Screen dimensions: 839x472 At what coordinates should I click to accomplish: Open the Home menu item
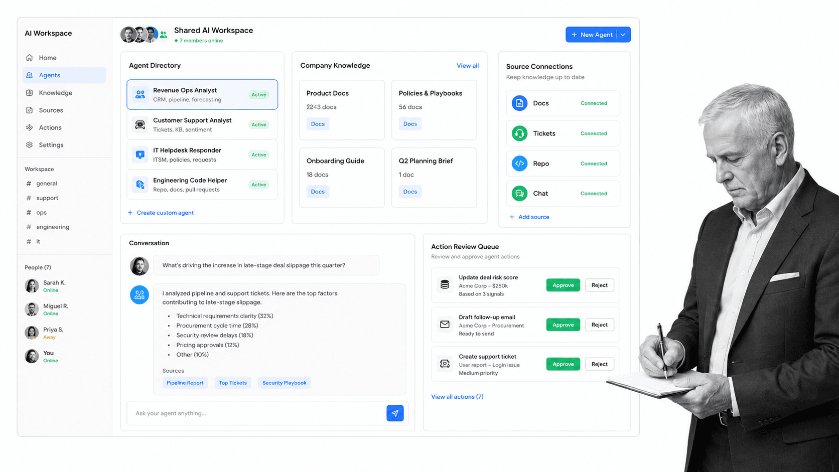click(64, 58)
